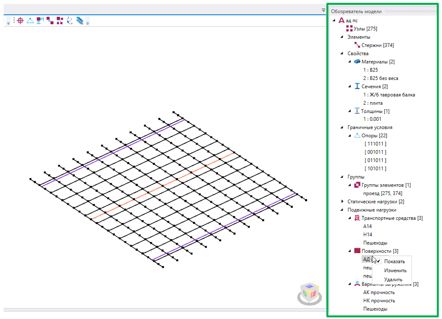Collapse the Элементы tree branch
The image size is (442, 319).
[342, 37]
